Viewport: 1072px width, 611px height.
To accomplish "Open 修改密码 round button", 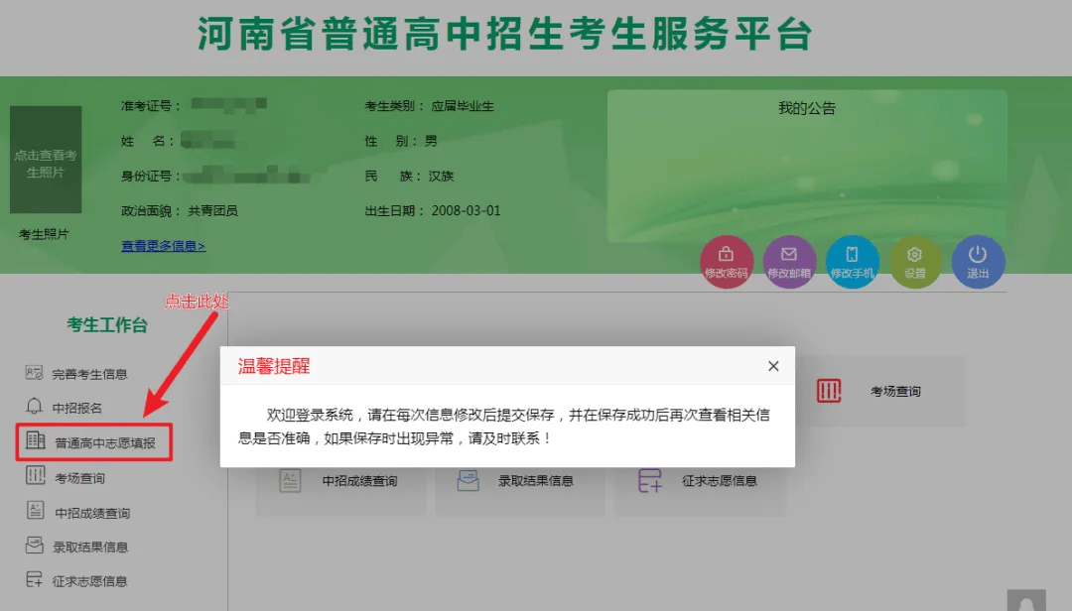I will pos(726,262).
